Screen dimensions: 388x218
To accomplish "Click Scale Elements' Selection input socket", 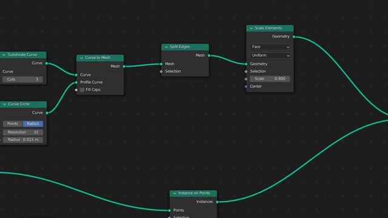I will [246, 71].
